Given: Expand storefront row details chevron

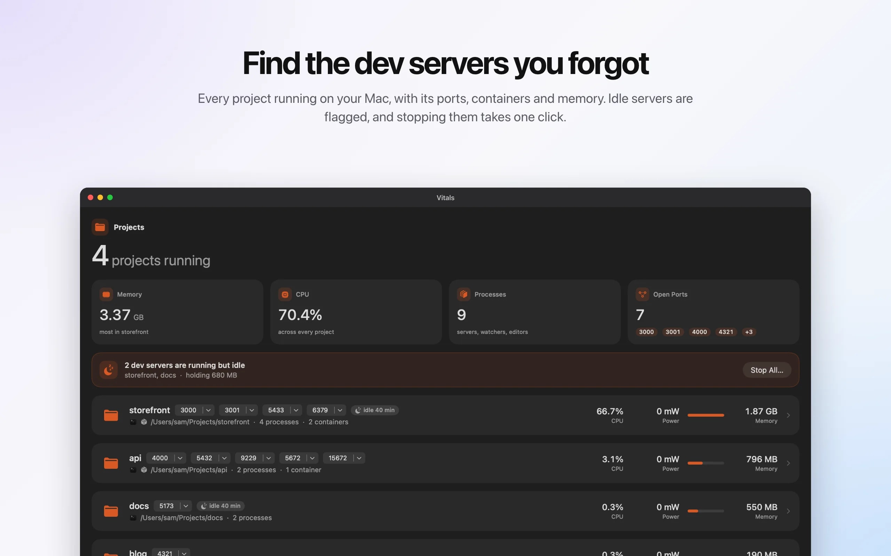Looking at the screenshot, I should [788, 415].
